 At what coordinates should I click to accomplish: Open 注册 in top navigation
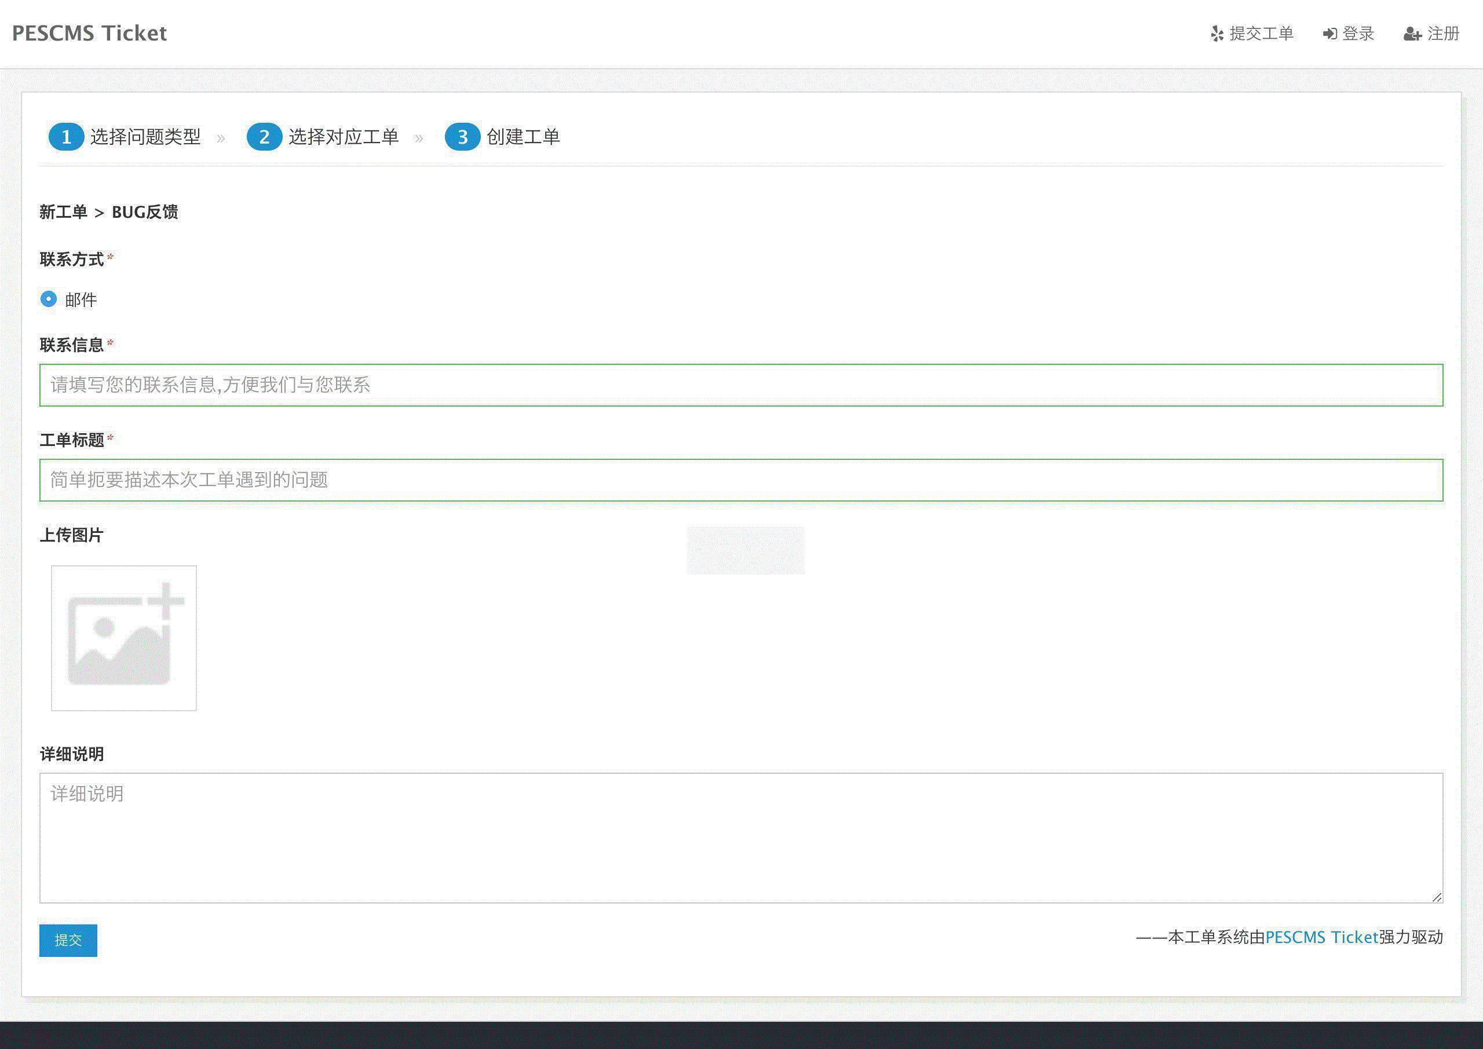pyautogui.click(x=1443, y=34)
